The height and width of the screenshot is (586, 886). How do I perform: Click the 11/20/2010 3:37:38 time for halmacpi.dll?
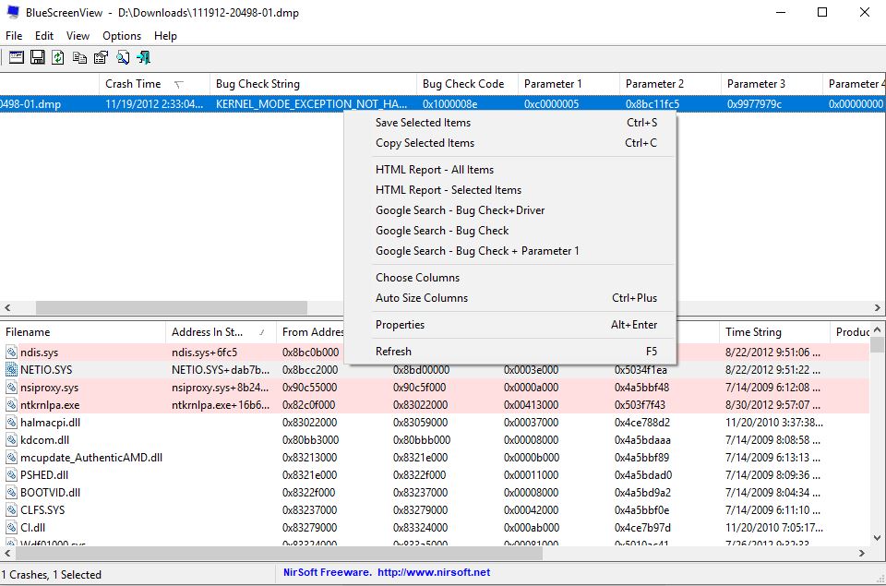[x=774, y=422]
